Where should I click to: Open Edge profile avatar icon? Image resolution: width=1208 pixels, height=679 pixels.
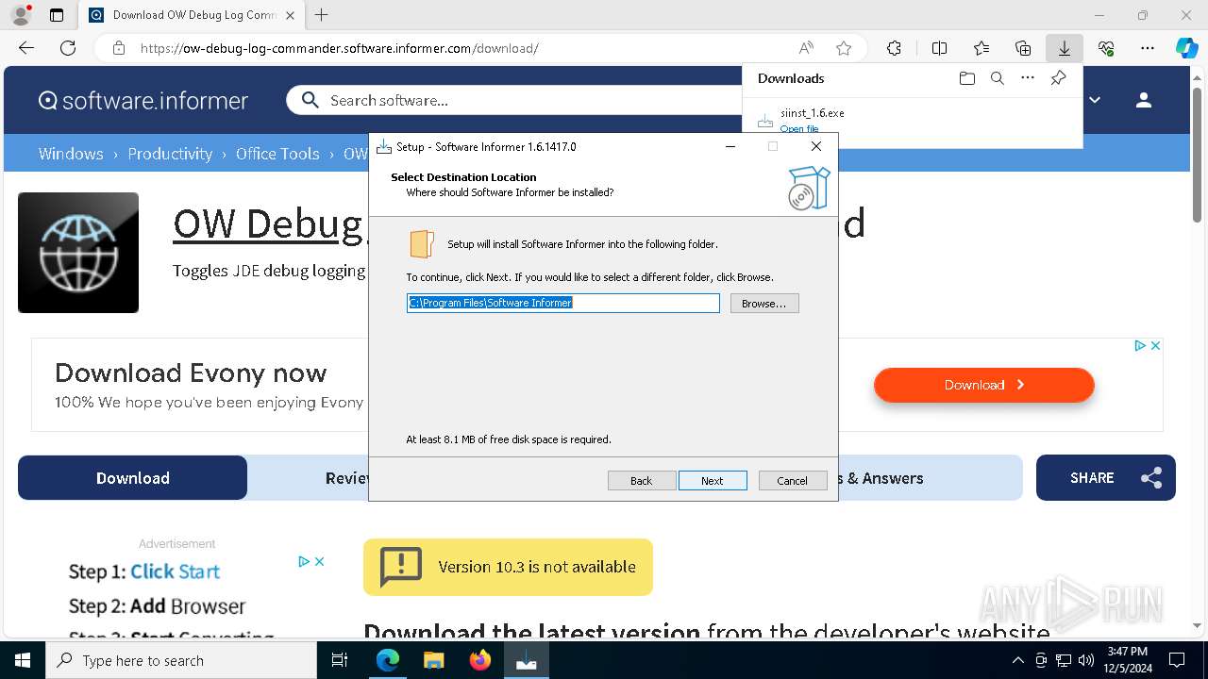(x=20, y=15)
